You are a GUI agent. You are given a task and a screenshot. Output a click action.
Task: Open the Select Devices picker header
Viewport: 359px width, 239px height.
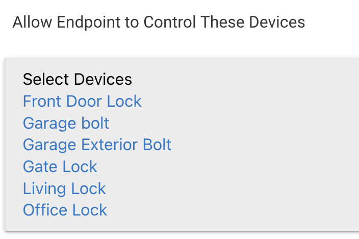click(x=77, y=79)
